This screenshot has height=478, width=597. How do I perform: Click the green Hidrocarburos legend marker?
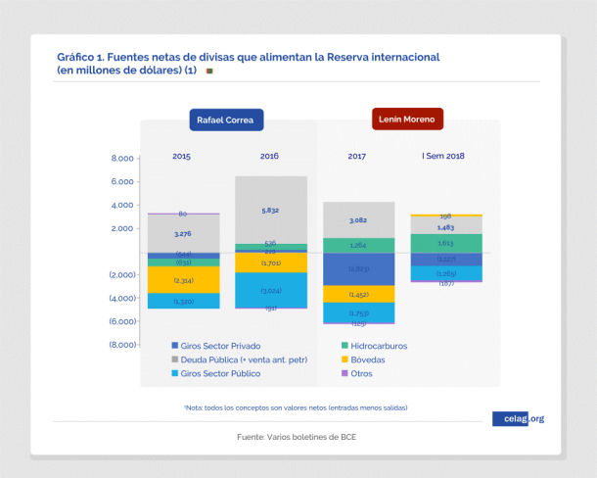[346, 346]
